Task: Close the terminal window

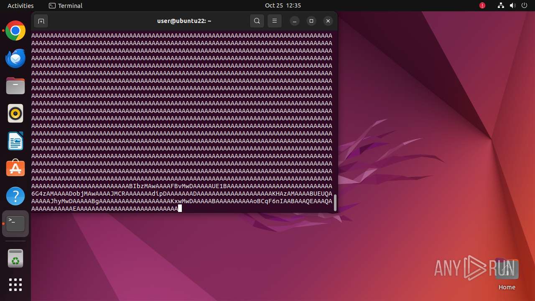Action: click(328, 21)
